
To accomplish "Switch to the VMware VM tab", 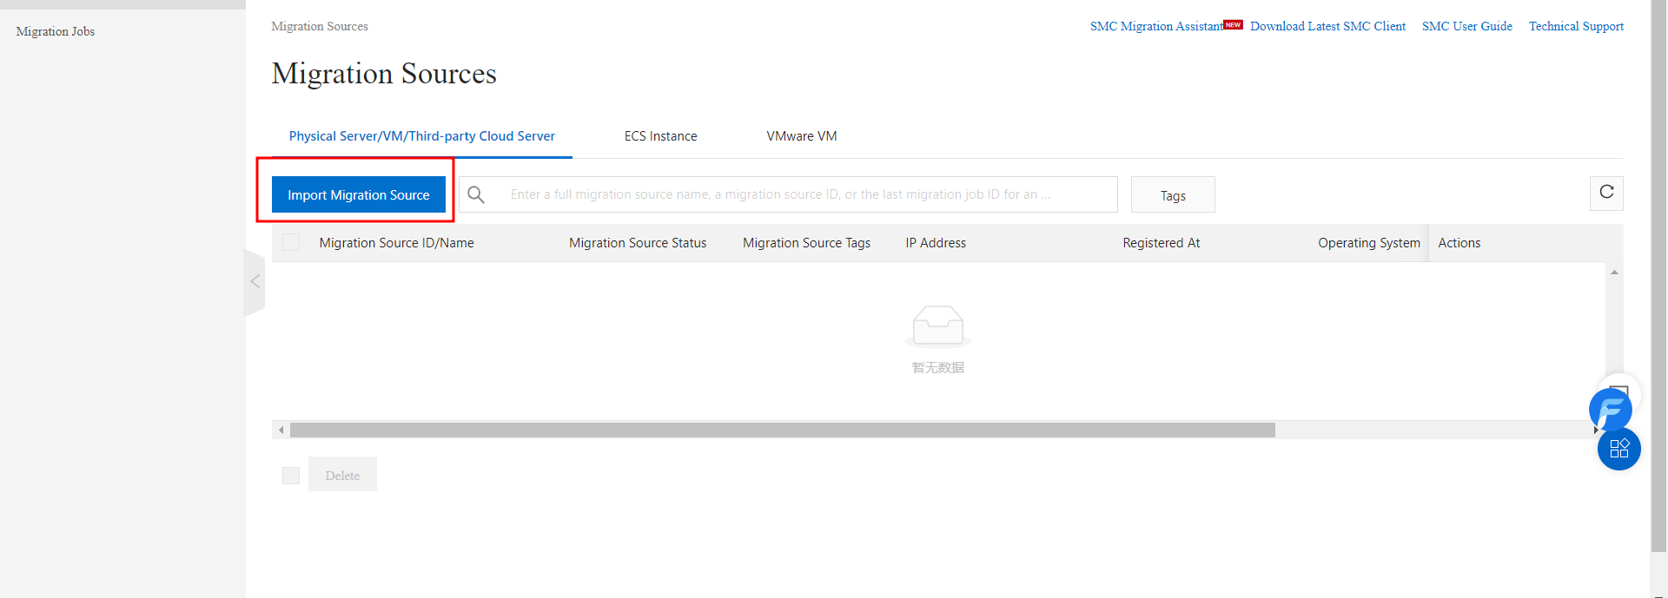I will coord(801,136).
